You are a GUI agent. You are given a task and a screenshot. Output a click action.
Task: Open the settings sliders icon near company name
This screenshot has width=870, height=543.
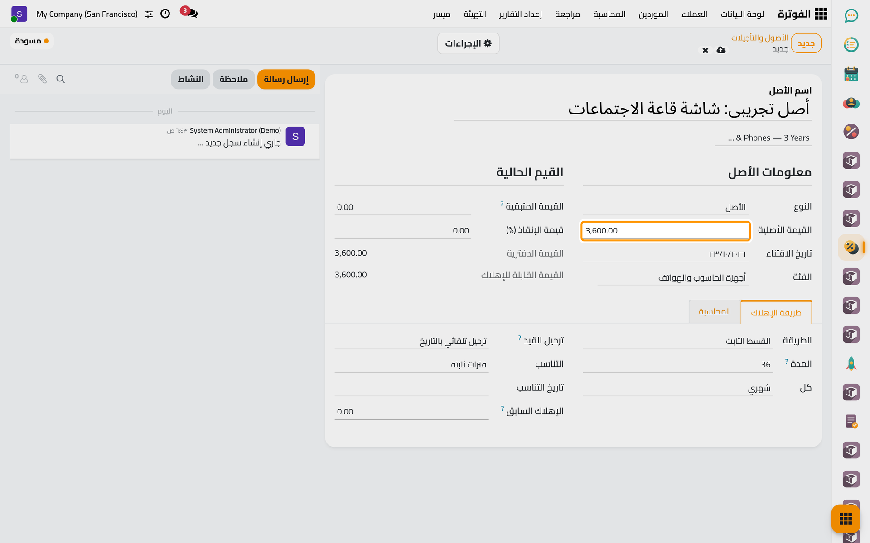(149, 14)
